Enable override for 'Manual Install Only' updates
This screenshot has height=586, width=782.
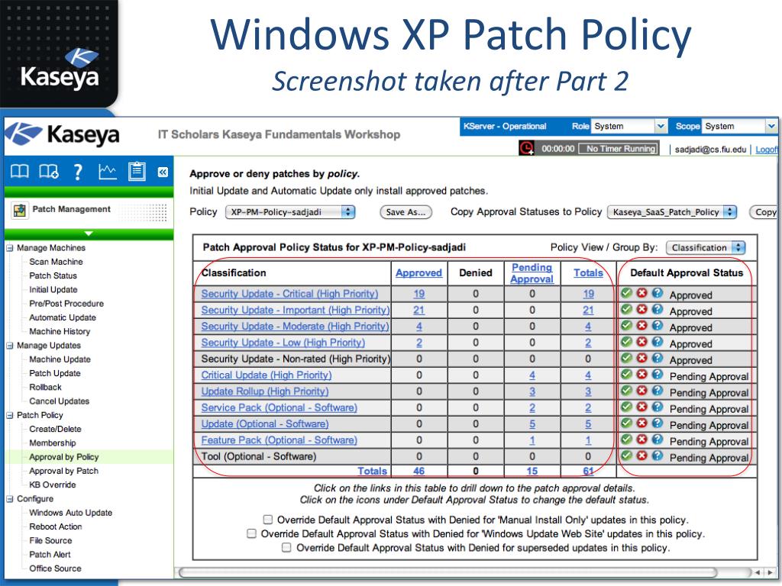(268, 520)
